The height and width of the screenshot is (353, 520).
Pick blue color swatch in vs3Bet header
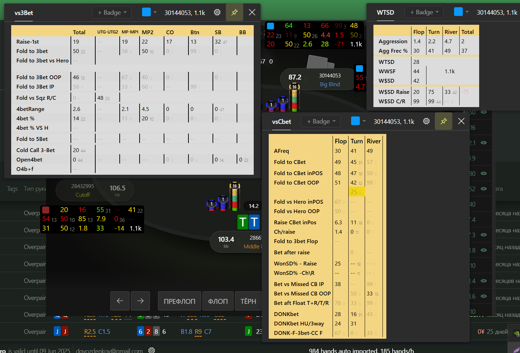click(147, 12)
